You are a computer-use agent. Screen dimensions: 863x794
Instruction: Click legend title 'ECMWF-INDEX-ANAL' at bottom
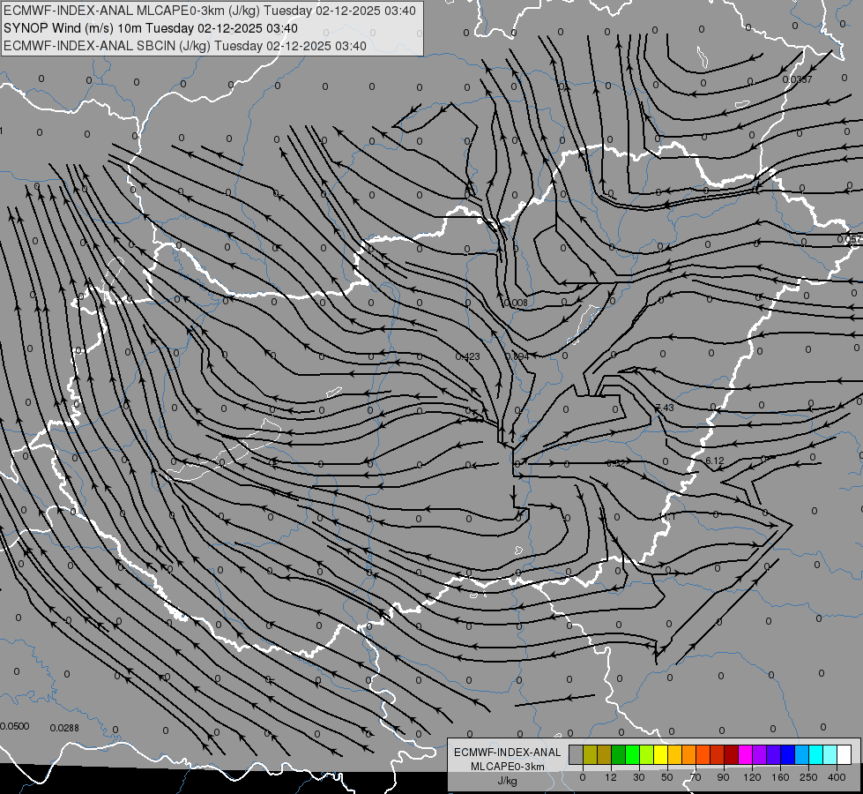coord(508,753)
